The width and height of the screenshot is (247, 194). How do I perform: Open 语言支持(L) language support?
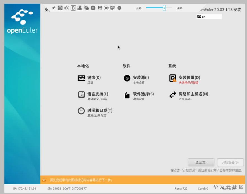(x=93, y=96)
